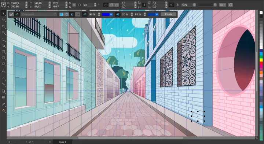Select the straight Line tool
Screen dimensions: 264x144
click(x=3, y=78)
